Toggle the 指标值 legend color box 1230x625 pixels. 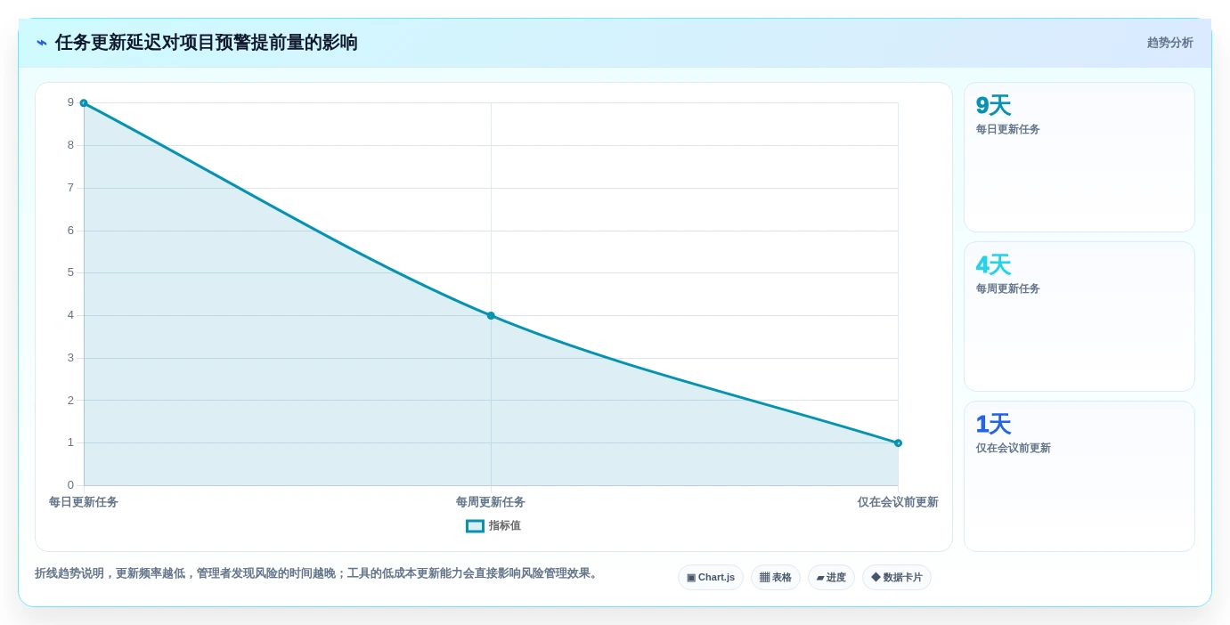click(475, 526)
